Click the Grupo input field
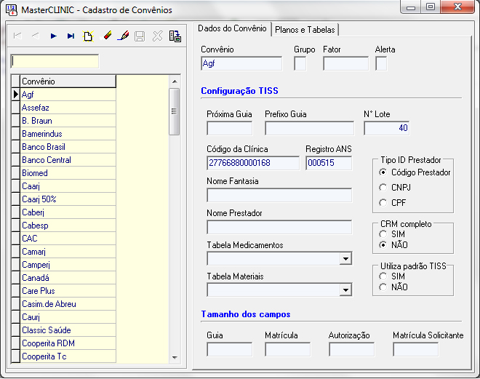480x379 pixels. pyautogui.click(x=300, y=63)
